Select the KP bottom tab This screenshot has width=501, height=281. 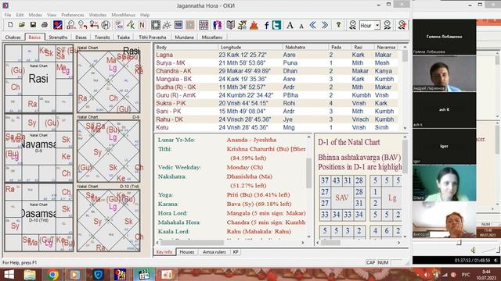coord(236,252)
